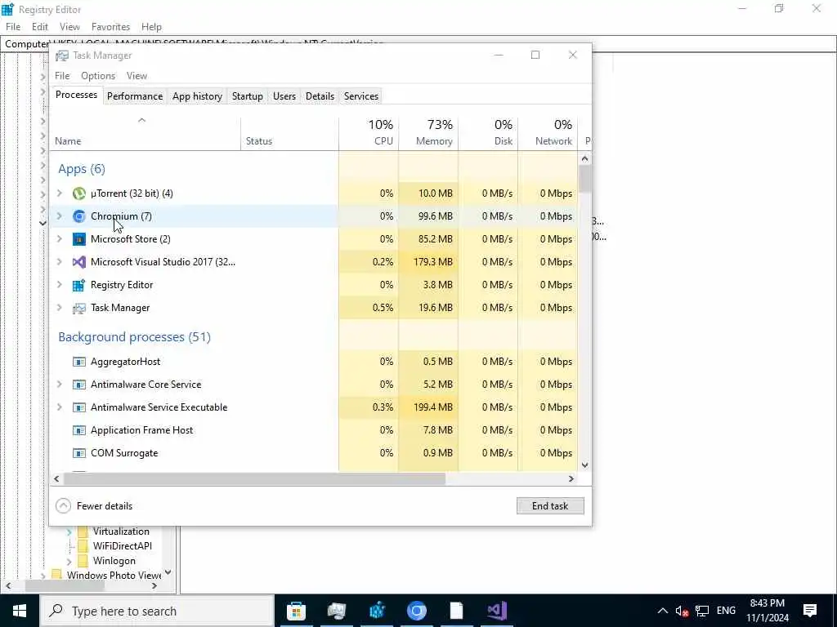Open Registry Editor Edit menu
Image resolution: width=837 pixels, height=627 pixels.
(39, 27)
